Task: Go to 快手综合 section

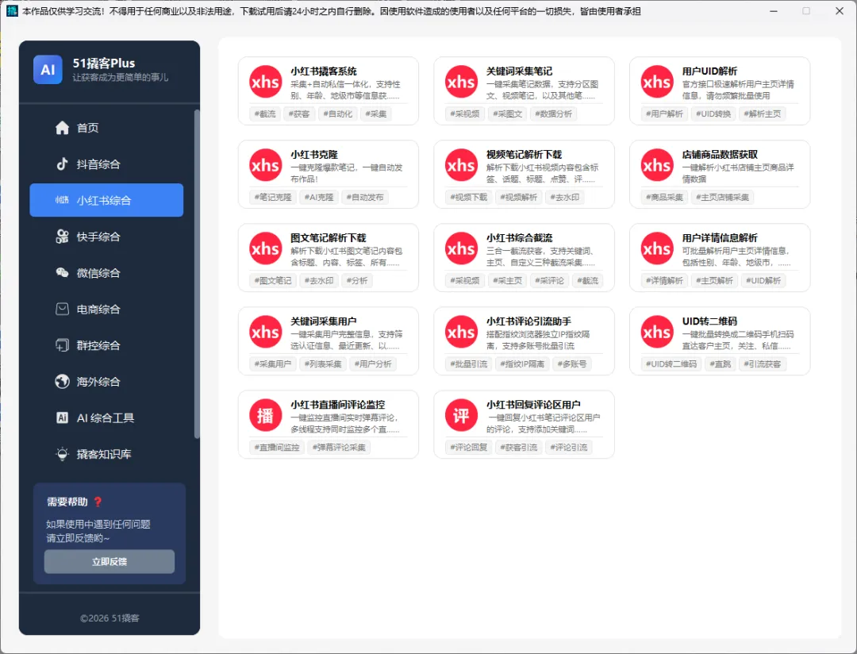Action: 106,237
